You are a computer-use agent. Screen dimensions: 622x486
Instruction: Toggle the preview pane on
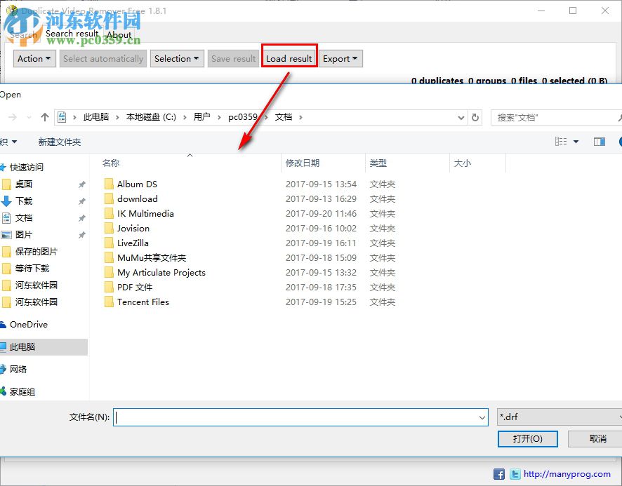click(599, 141)
